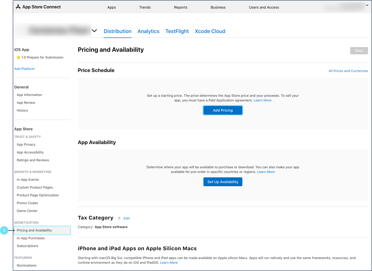Open the account menu chevron at top right
This screenshot has width=372, height=271.
coord(367,5)
